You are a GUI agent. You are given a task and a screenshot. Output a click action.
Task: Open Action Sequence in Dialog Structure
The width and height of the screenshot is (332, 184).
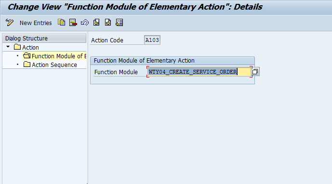(54, 65)
